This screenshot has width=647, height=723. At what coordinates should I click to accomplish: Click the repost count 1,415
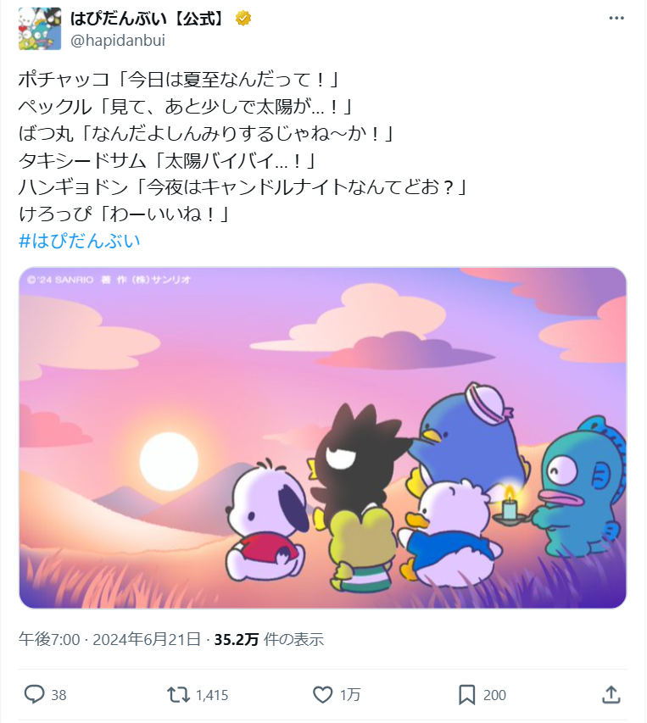(x=212, y=695)
